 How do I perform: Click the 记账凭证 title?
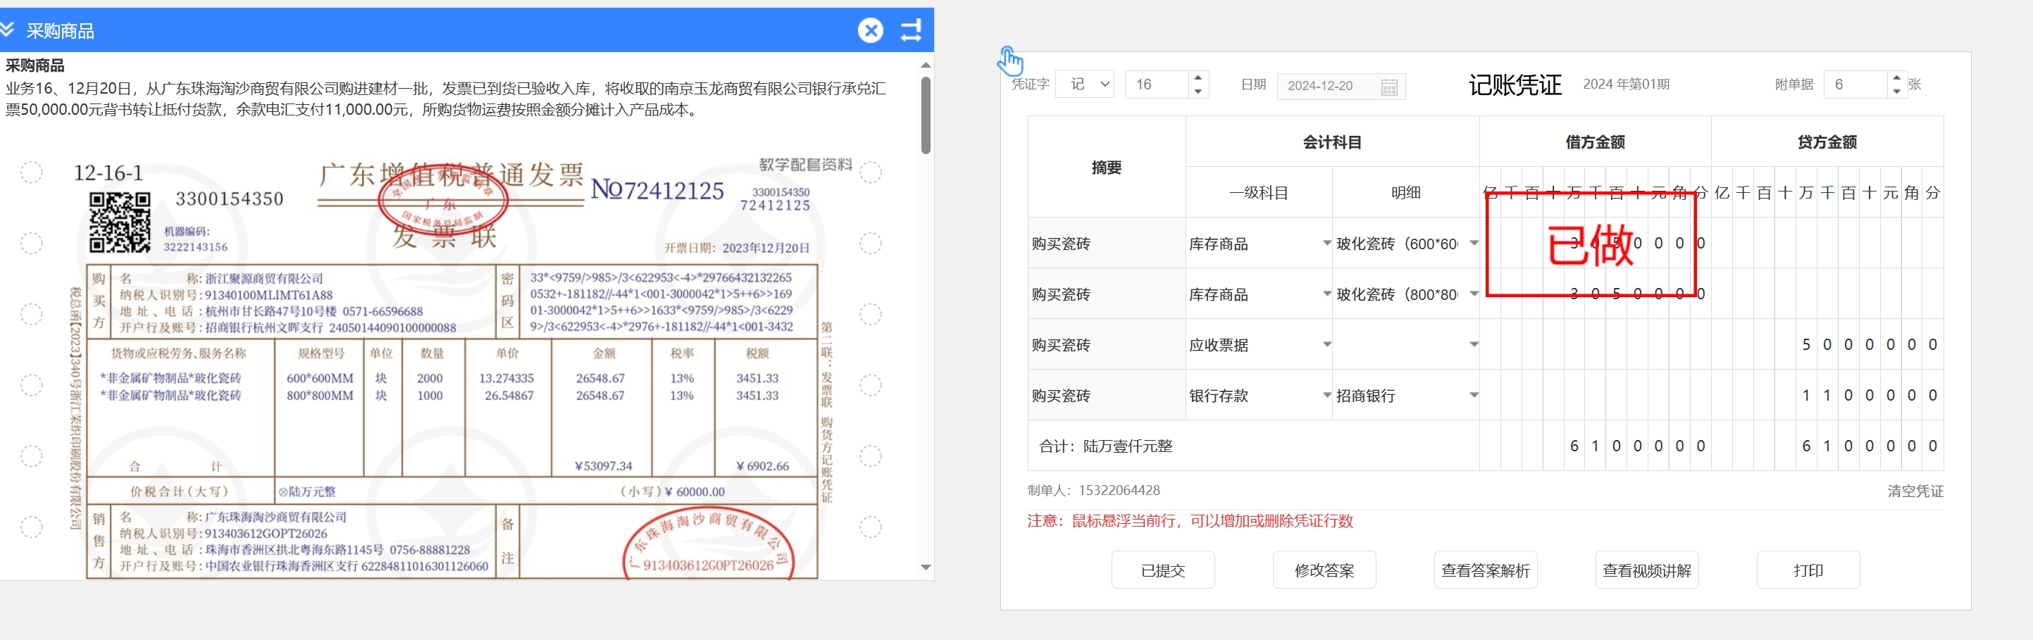[1515, 84]
